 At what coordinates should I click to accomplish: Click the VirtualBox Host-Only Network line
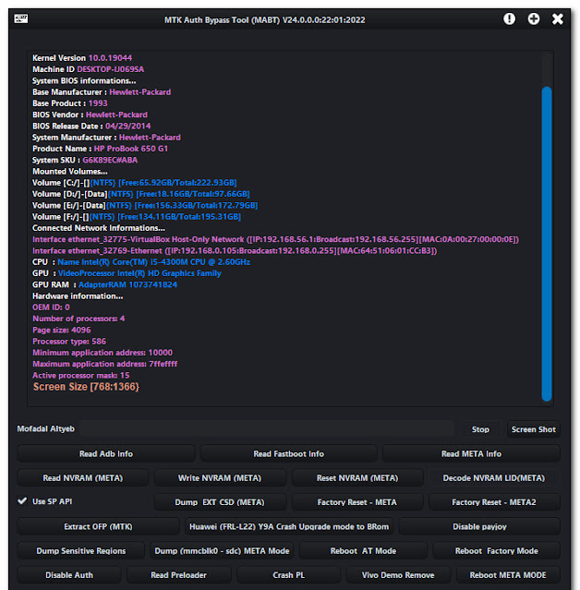pos(275,239)
